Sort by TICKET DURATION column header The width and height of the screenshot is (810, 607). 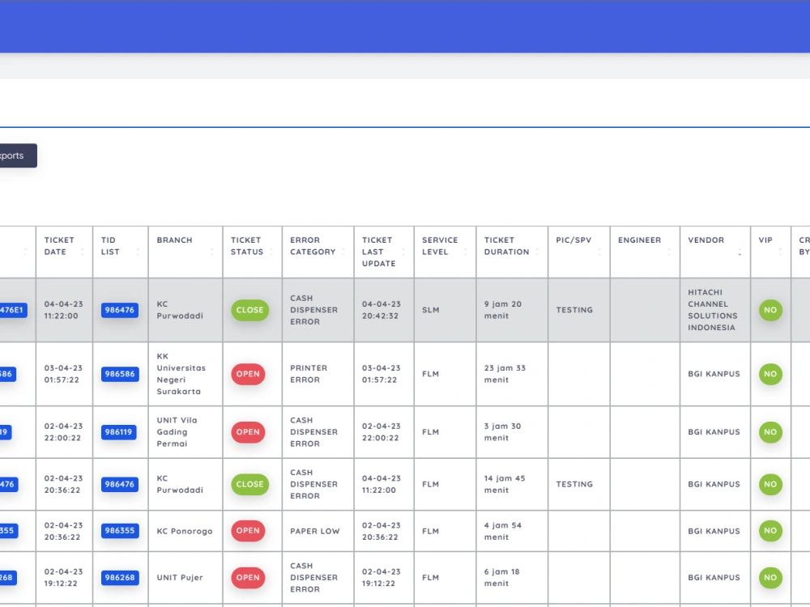coord(512,252)
